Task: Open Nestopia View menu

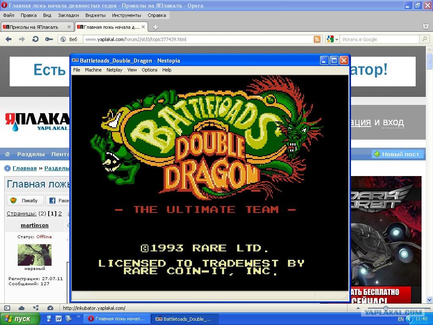Action: [132, 70]
